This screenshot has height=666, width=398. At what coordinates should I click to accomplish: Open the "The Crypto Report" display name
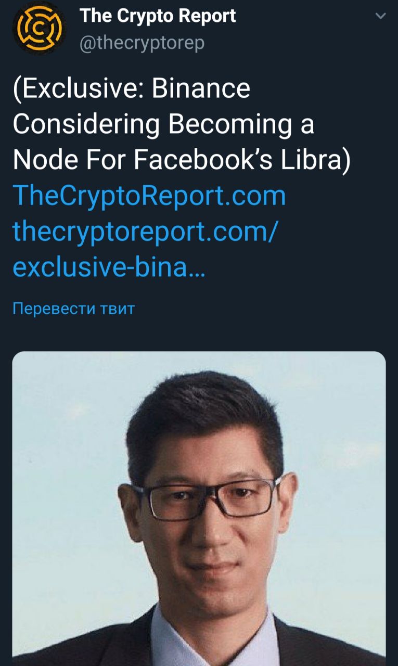158,16
